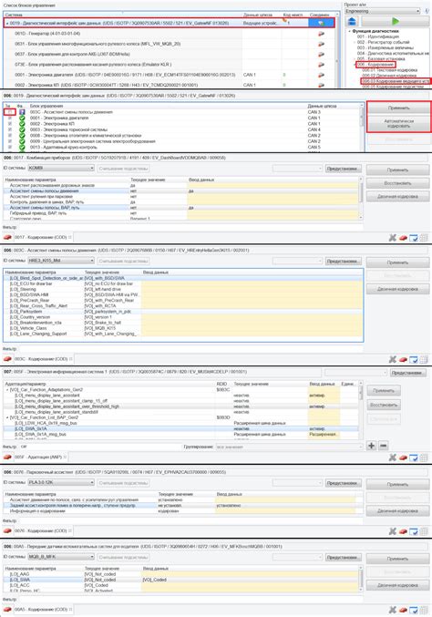Viewport: 432px width, 617px height.
Task: Click the X tools icon in 00A5 panel footer
Action: click(x=392, y=610)
